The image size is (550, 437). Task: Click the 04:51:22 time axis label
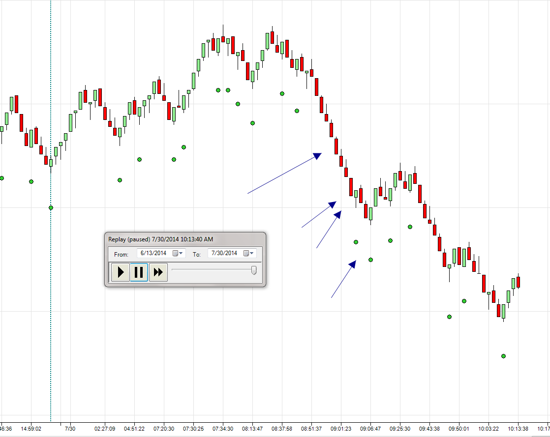(x=134, y=429)
